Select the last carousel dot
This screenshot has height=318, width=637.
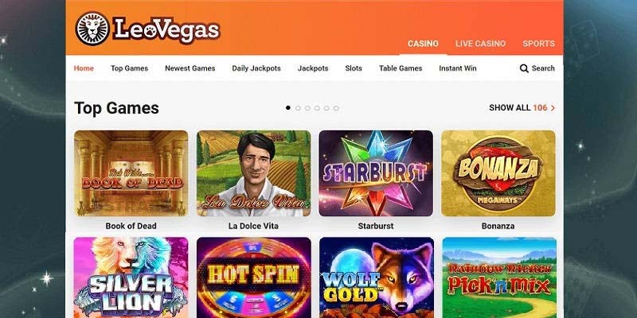(x=336, y=108)
